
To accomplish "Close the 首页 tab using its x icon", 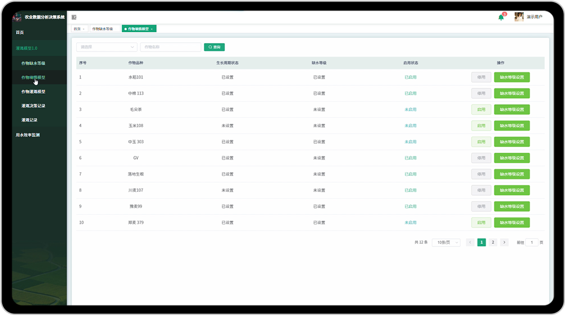I will click(83, 29).
